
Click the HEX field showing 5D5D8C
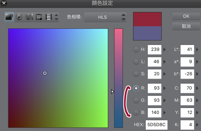click(156, 125)
